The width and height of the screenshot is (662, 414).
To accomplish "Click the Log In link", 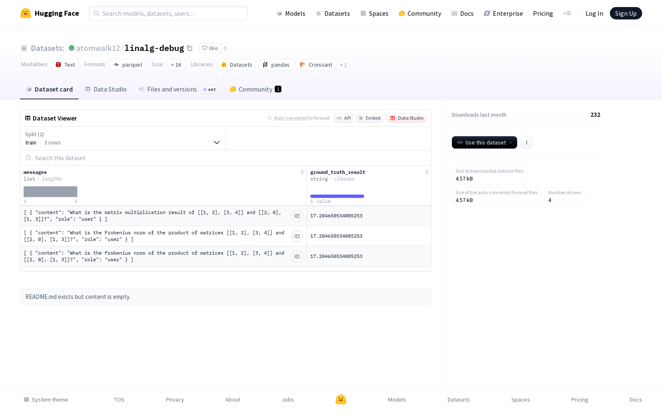I will pyautogui.click(x=594, y=13).
